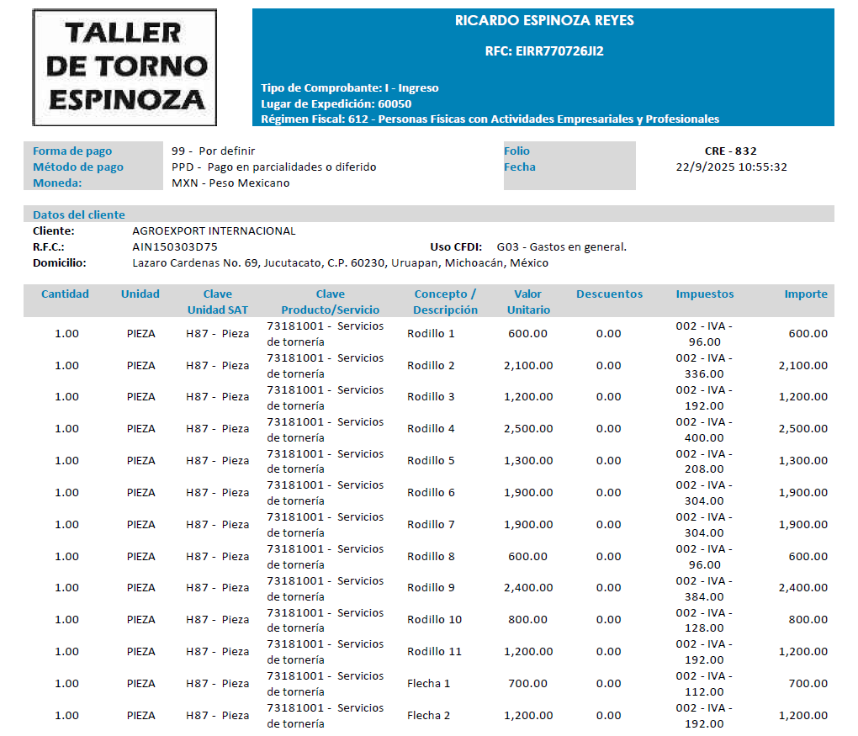Image resolution: width=858 pixels, height=736 pixels.
Task: Click the RFC EIRR770726JI2 header text
Action: tap(543, 51)
